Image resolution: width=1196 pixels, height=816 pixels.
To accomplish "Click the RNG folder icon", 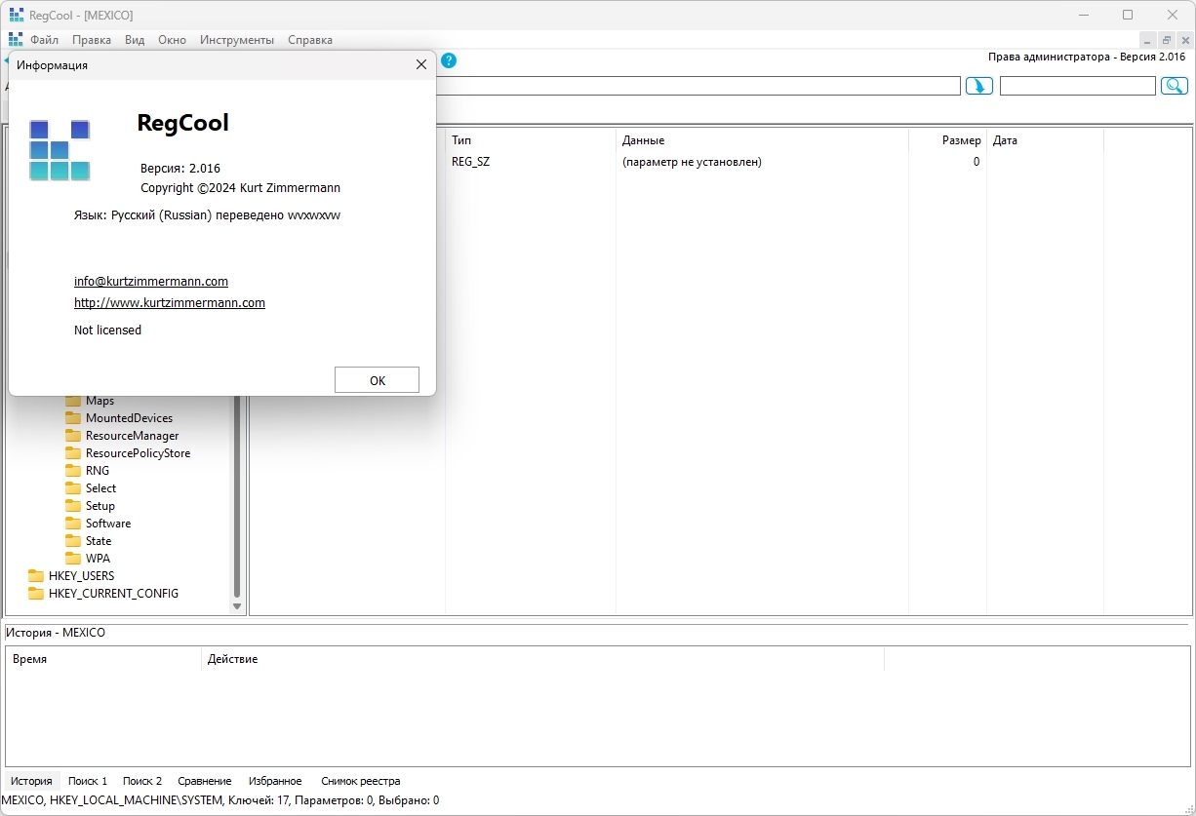I will (73, 471).
